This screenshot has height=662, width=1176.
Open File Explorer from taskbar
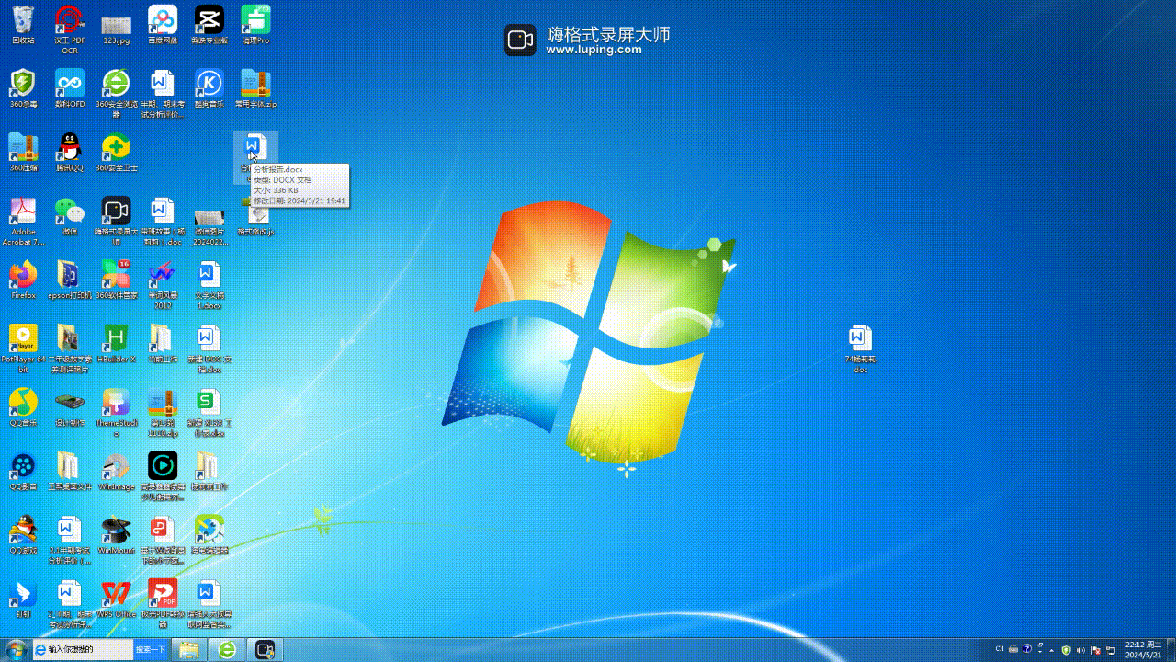point(189,650)
